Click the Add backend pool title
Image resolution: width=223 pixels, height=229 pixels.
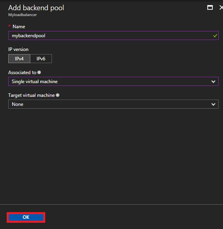36,8
